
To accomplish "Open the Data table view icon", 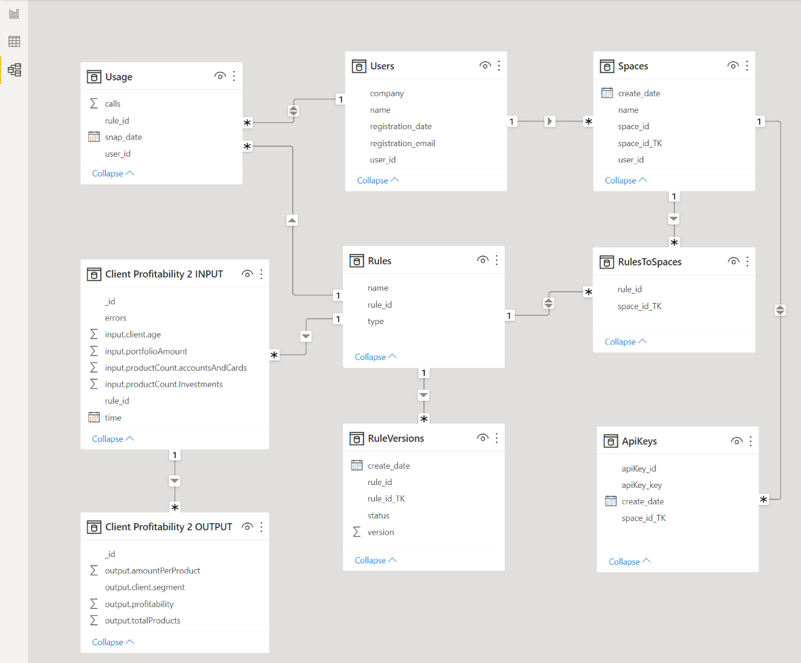I will pos(14,42).
